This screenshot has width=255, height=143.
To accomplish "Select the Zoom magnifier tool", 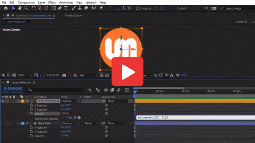I will (x=26, y=8).
